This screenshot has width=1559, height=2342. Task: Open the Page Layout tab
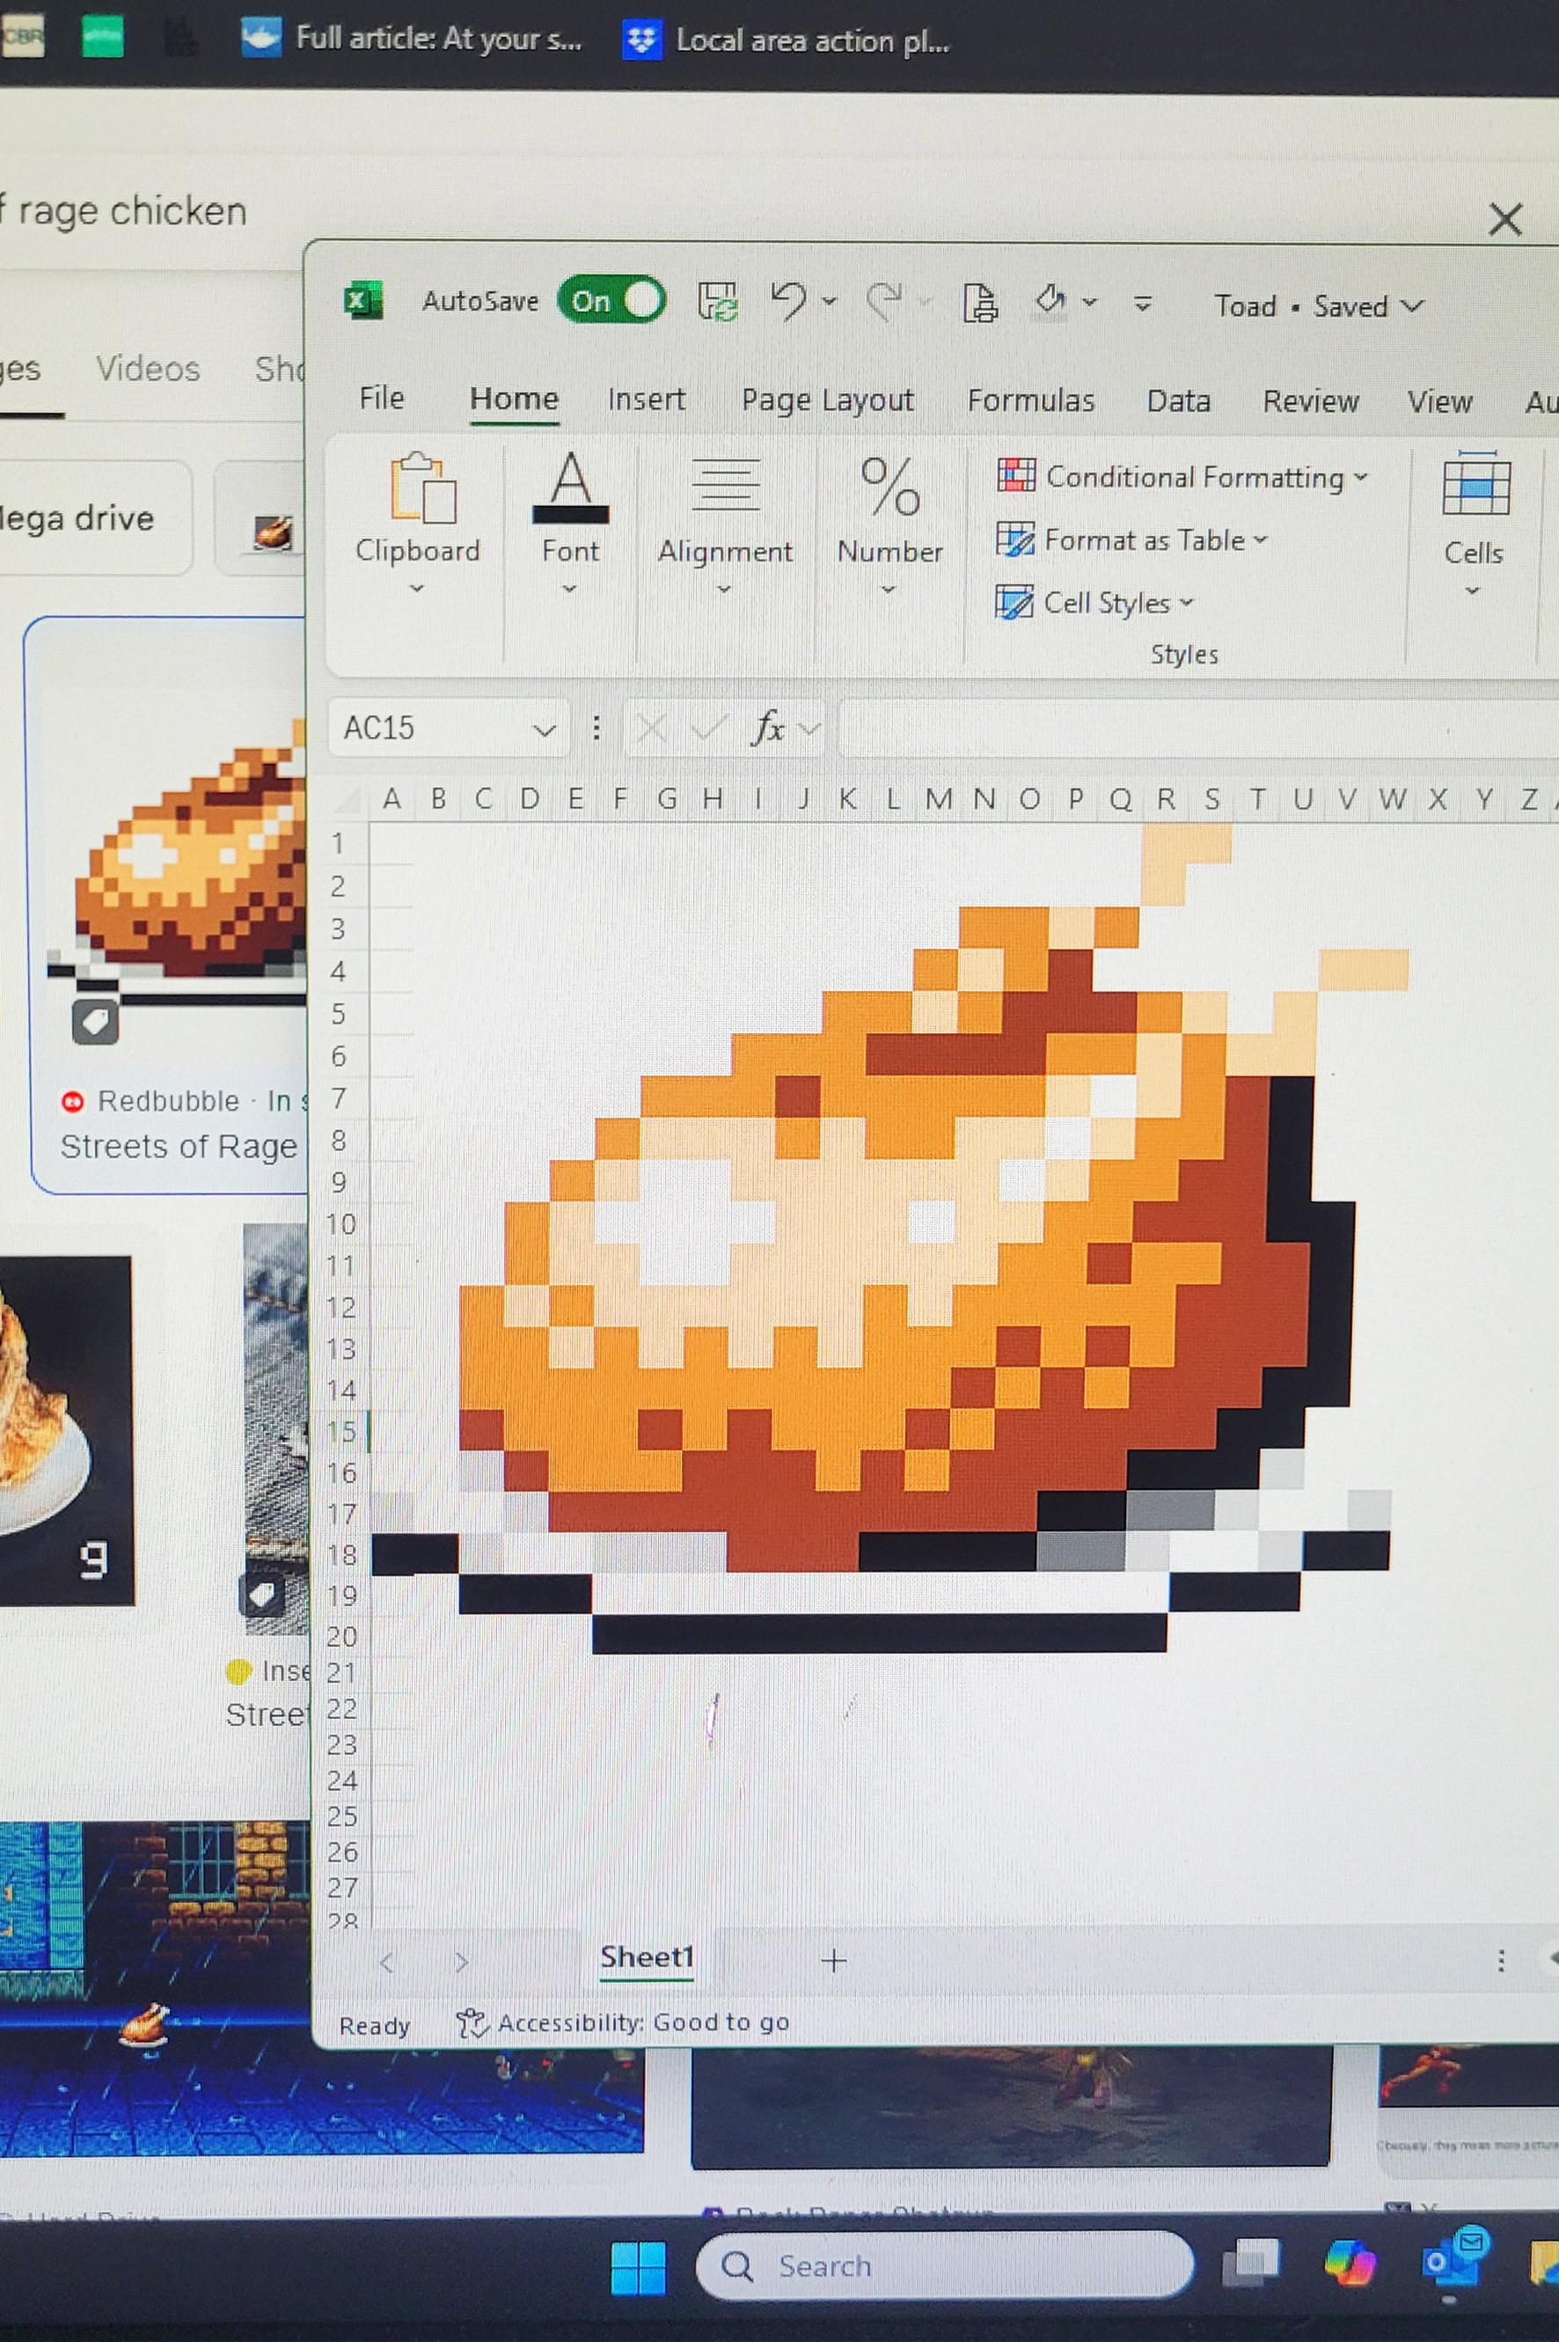[x=827, y=400]
